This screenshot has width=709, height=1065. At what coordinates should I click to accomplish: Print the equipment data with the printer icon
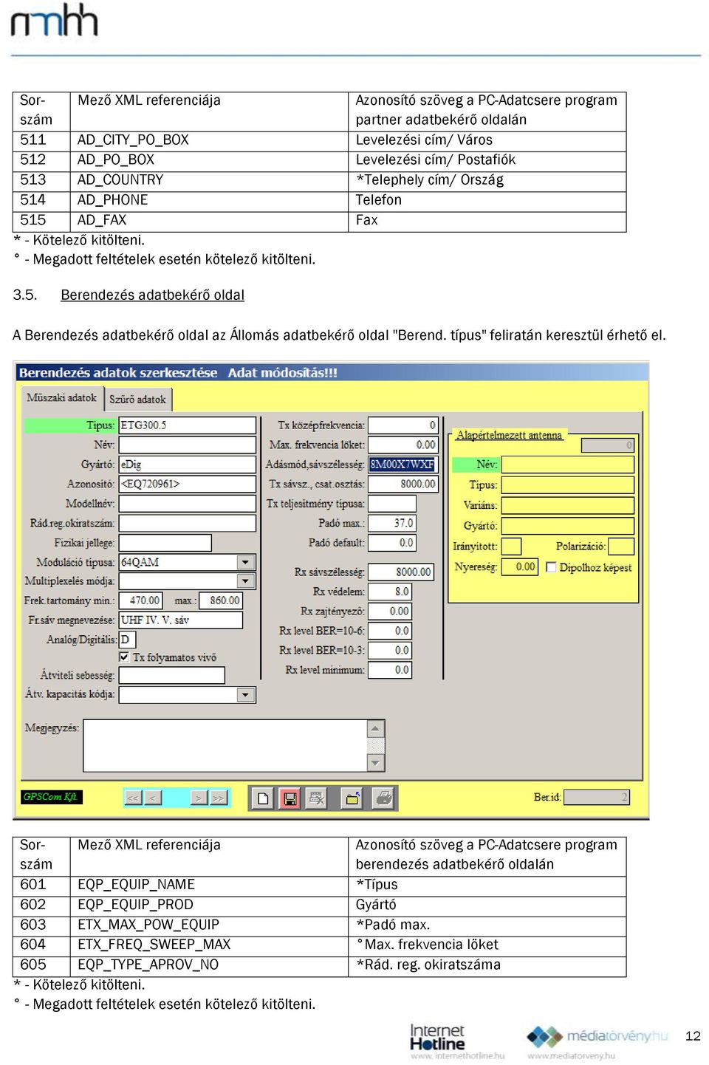coord(383,798)
